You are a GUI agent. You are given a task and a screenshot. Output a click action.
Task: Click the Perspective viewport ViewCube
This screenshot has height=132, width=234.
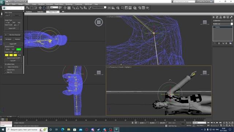pyautogui.click(x=205, y=73)
